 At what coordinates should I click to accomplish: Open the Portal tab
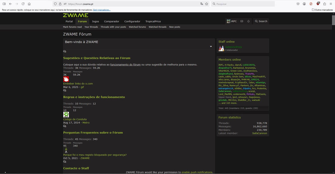(x=69, y=21)
